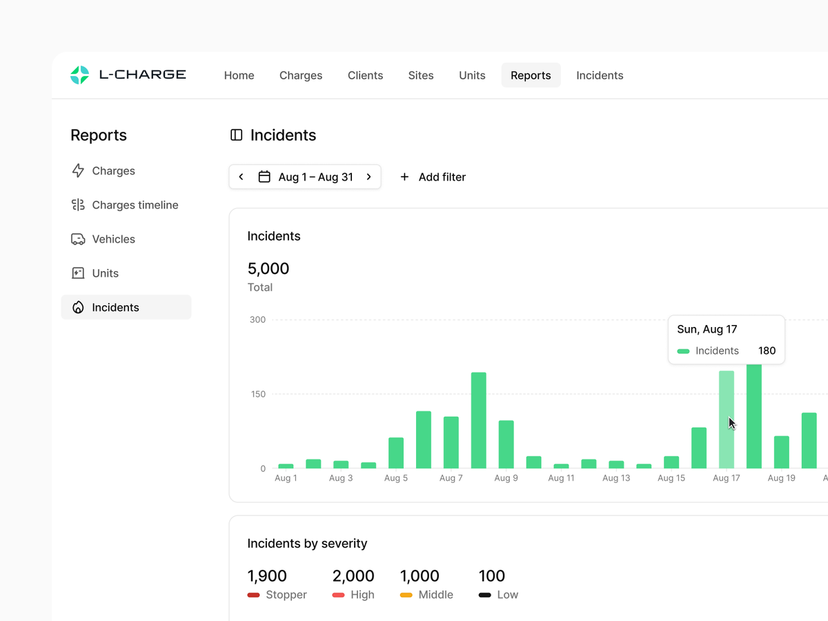Go to next month with right chevron

[369, 177]
